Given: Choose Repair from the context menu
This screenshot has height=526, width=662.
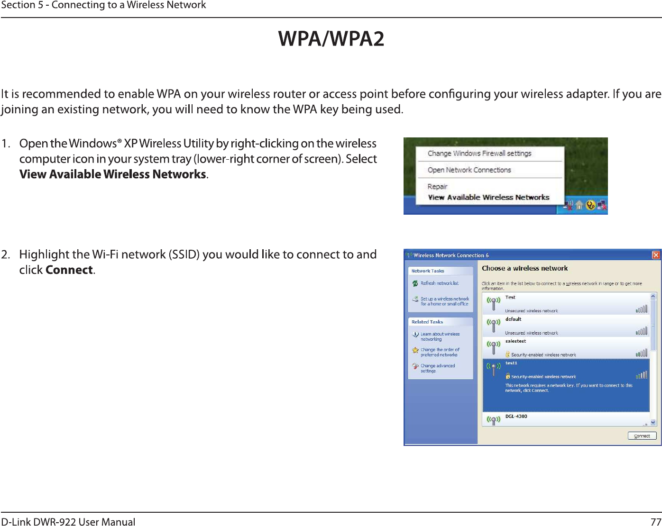Looking at the screenshot, I should pos(437,187).
